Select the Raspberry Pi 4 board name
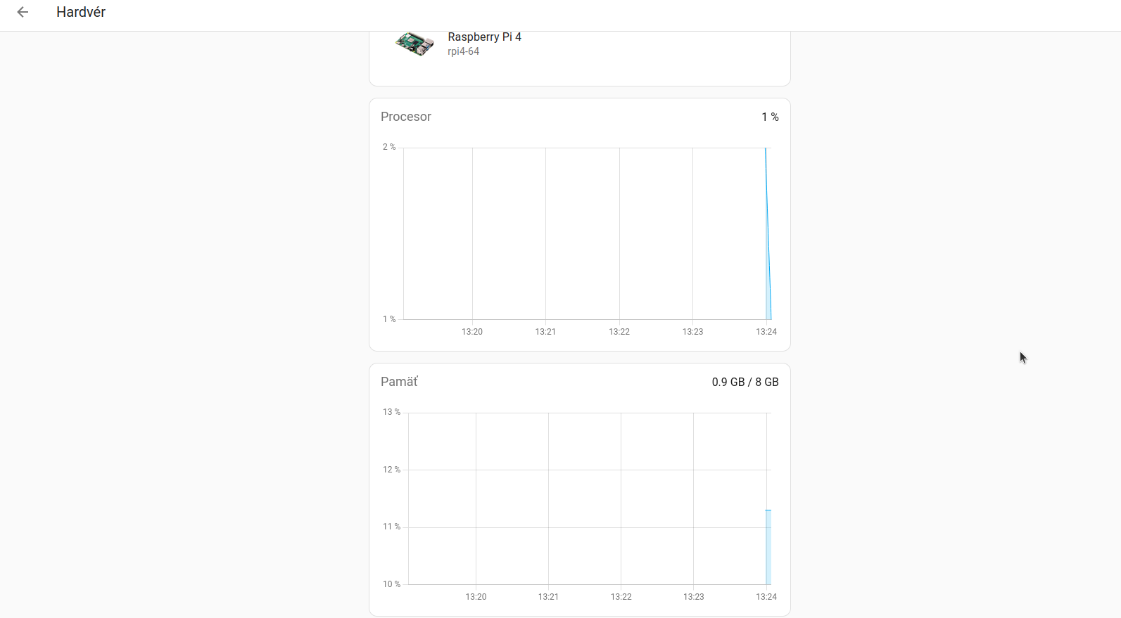The width and height of the screenshot is (1121, 618). pos(484,37)
